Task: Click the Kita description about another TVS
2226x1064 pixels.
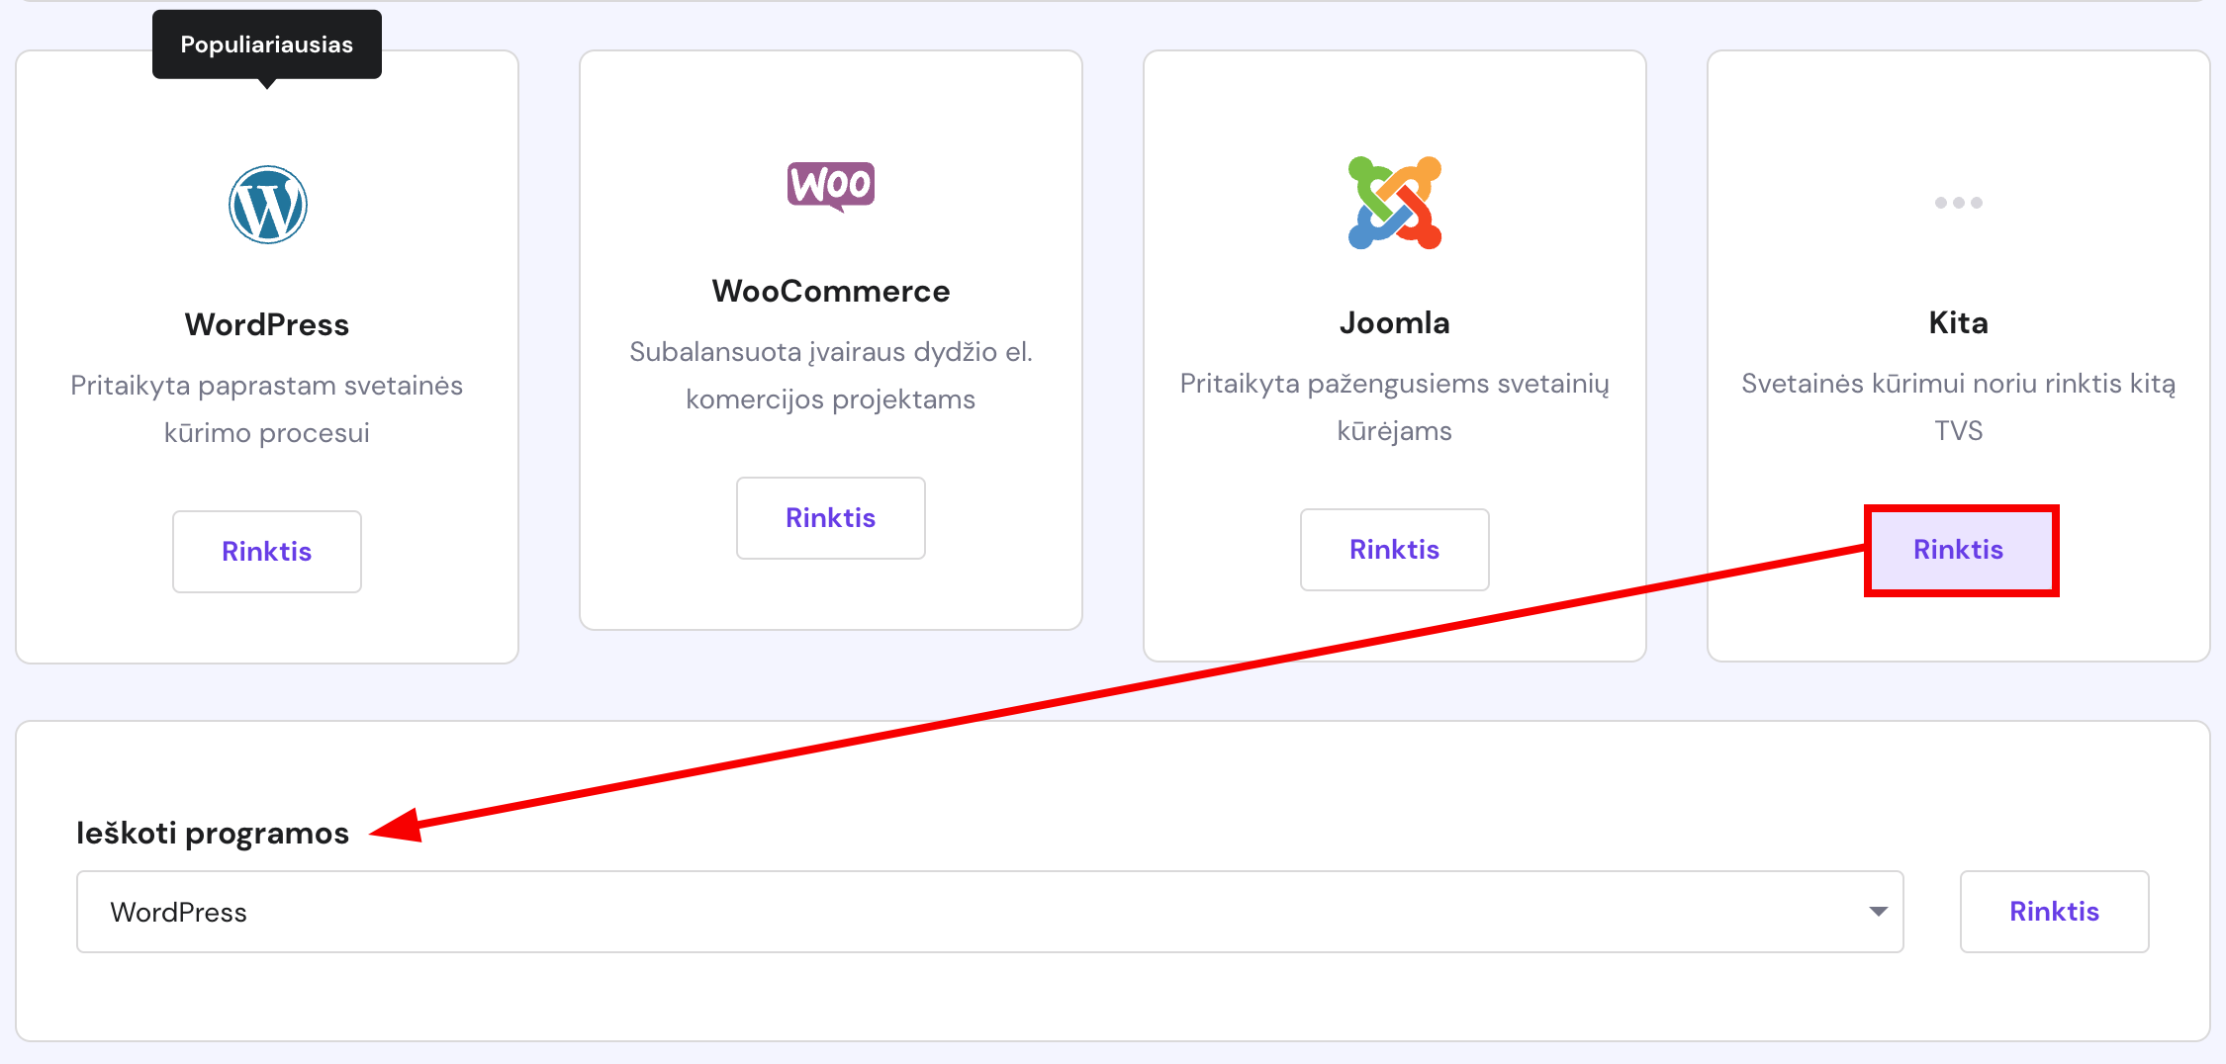Action: (x=1959, y=406)
